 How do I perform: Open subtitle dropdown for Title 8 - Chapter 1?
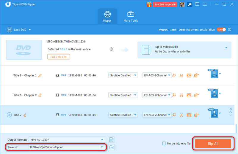123,75
